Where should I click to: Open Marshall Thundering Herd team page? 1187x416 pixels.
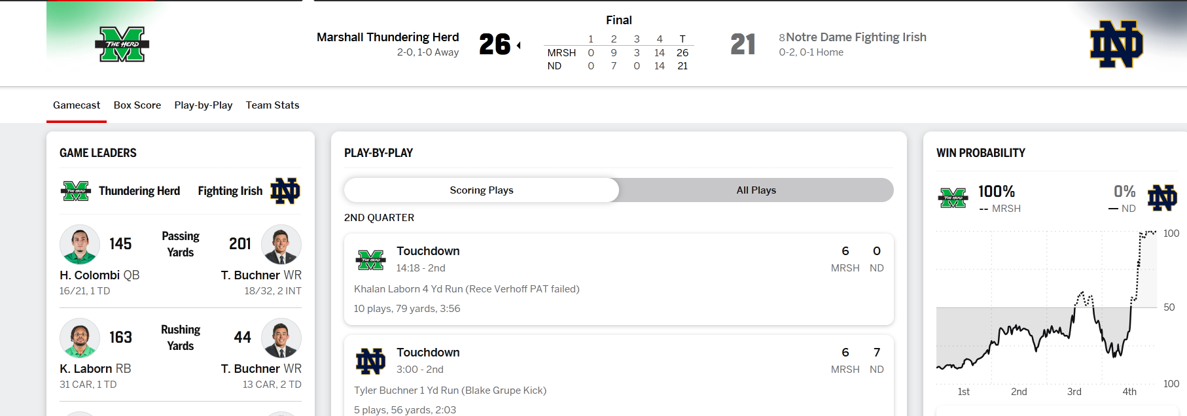tap(387, 37)
